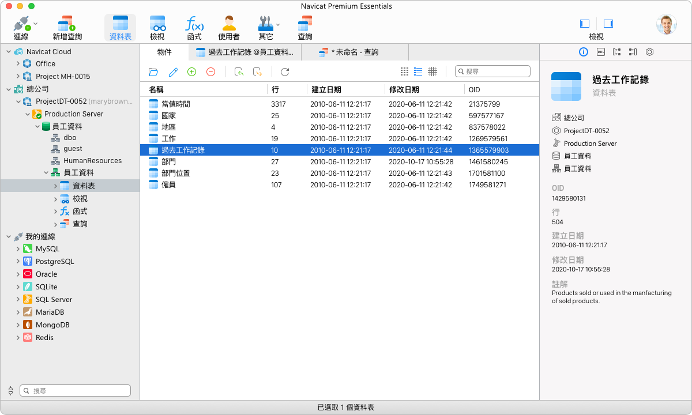Expand the Office project node

[x=18, y=63]
